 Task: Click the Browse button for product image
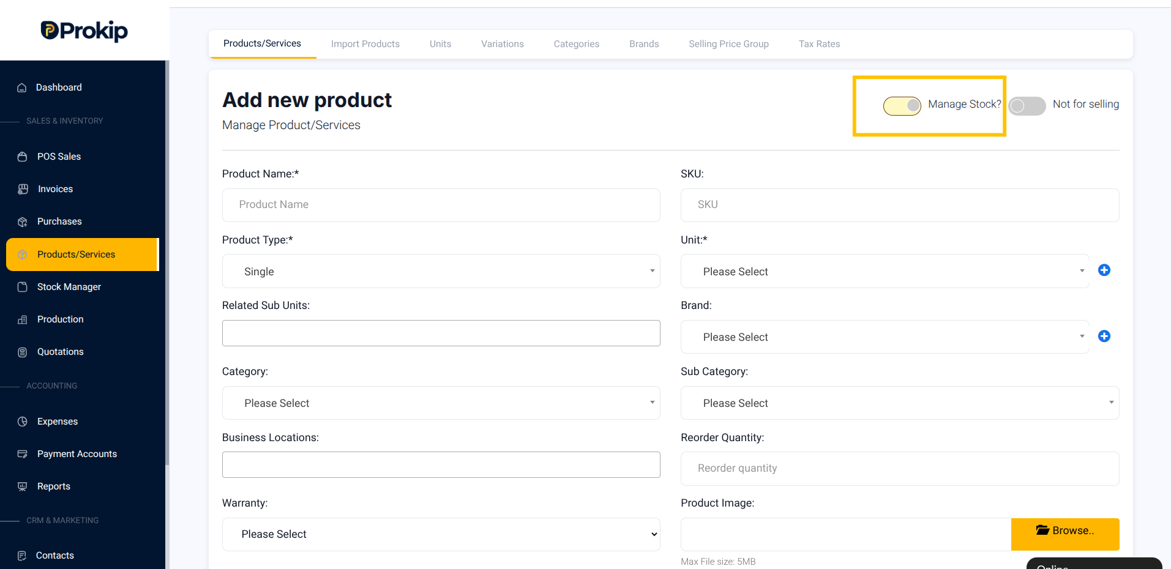(1065, 534)
